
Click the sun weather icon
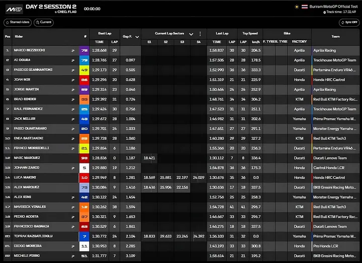(x=297, y=7)
